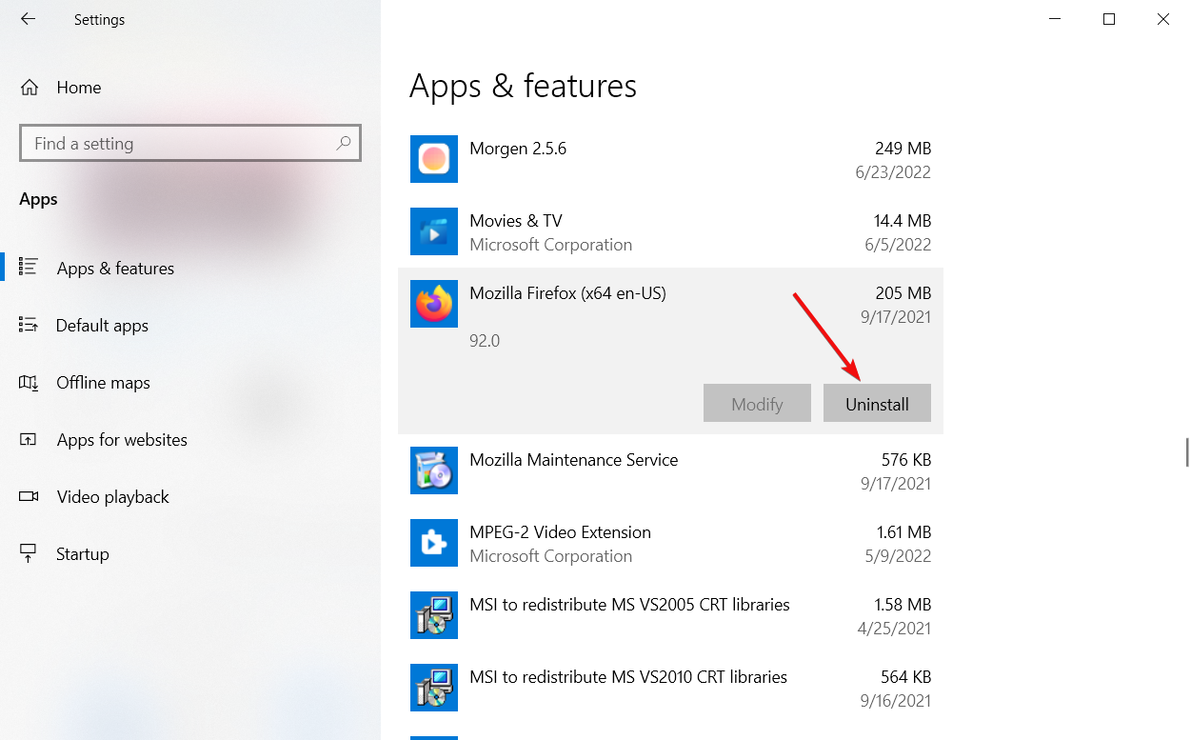1191x740 pixels.
Task: Click the 4/25/2021 install date
Action: pyautogui.click(x=893, y=629)
